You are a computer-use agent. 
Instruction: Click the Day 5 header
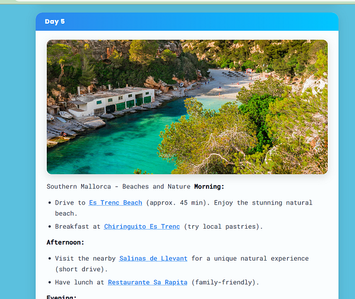point(187,21)
